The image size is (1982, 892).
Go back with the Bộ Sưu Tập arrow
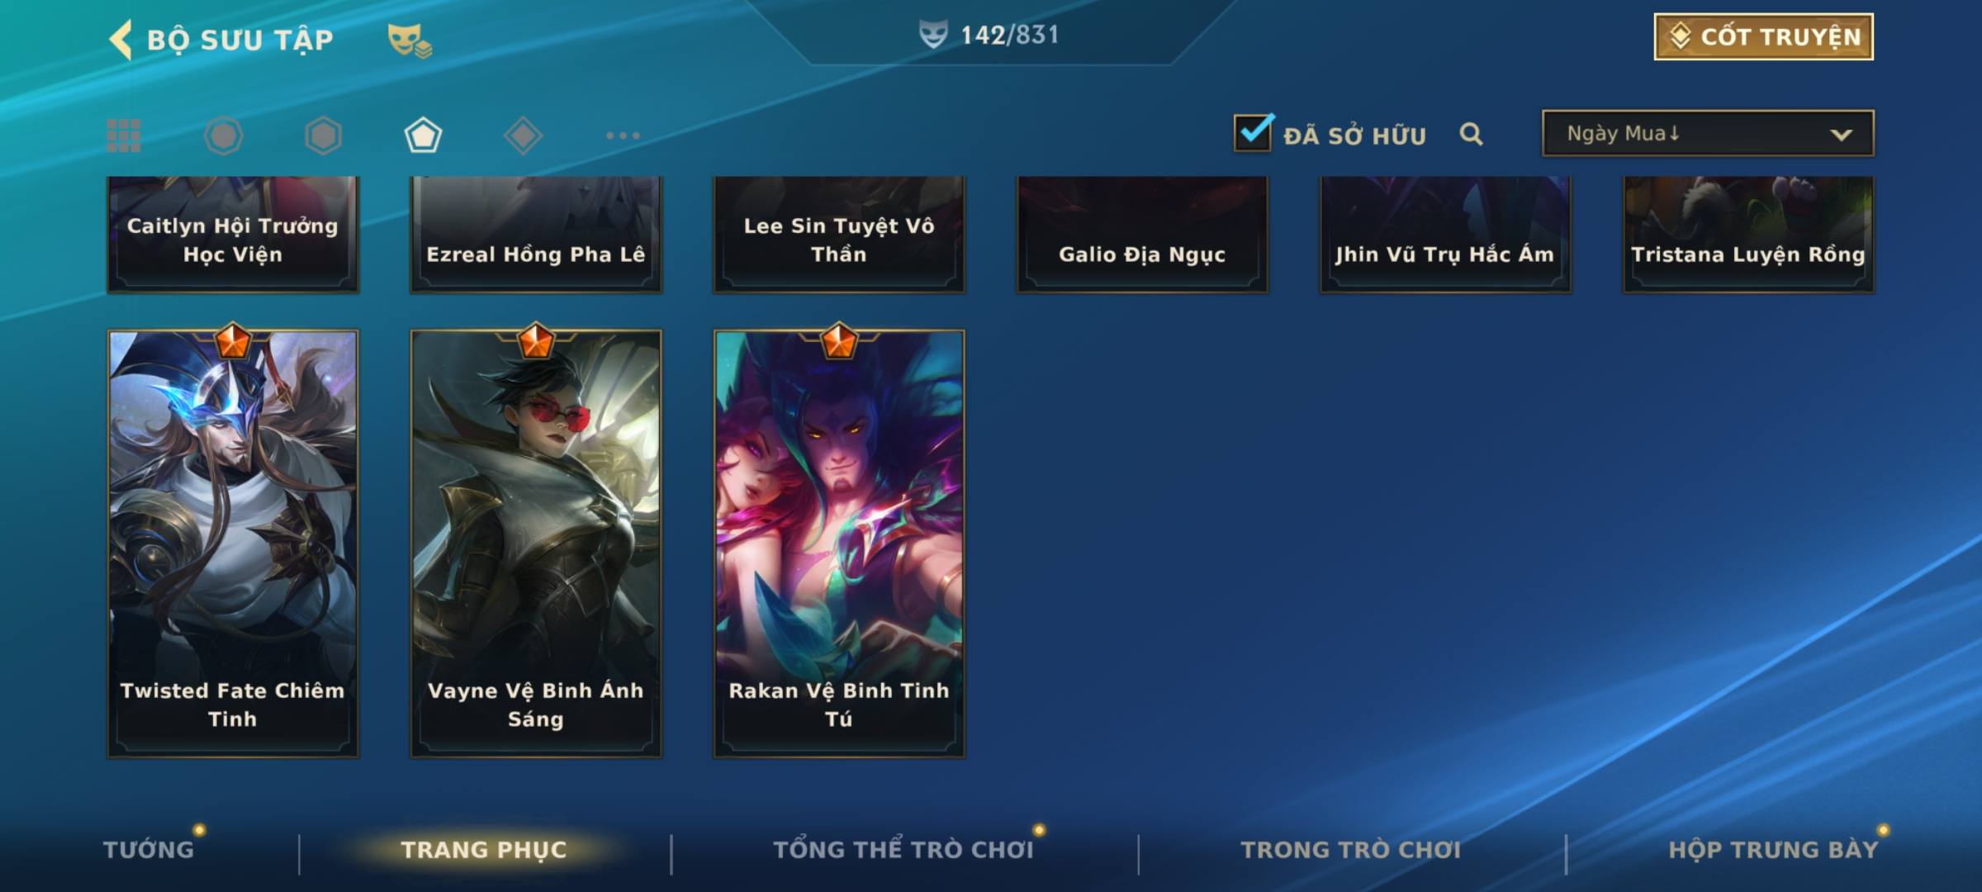(121, 40)
